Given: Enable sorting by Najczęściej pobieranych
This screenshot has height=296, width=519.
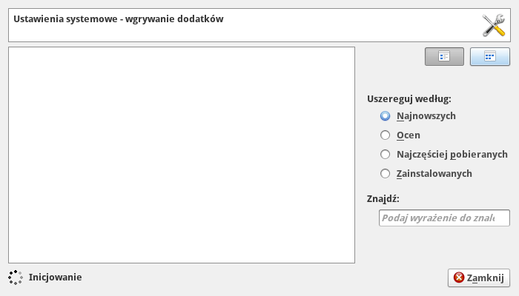Looking at the screenshot, I should (x=385, y=155).
